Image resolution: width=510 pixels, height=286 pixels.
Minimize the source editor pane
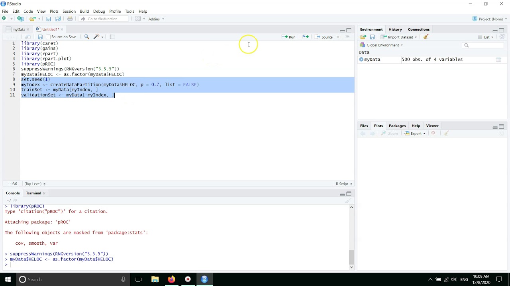[x=342, y=30]
